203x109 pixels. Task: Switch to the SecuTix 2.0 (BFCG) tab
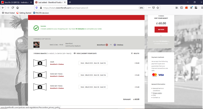coord(17,2)
